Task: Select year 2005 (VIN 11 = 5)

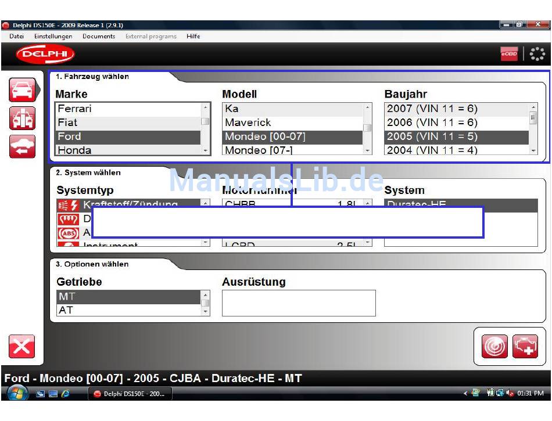Action: click(x=457, y=137)
